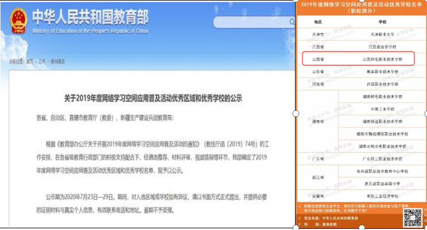Select the 山西机电职业技术学院 cell
The image size is (427, 230).
coord(382,59)
